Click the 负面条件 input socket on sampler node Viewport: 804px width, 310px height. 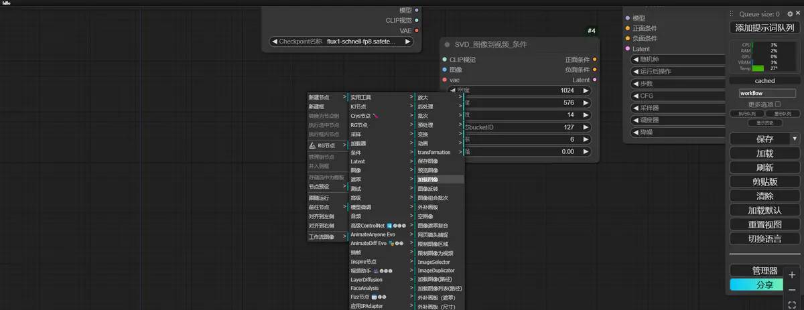click(x=628, y=38)
